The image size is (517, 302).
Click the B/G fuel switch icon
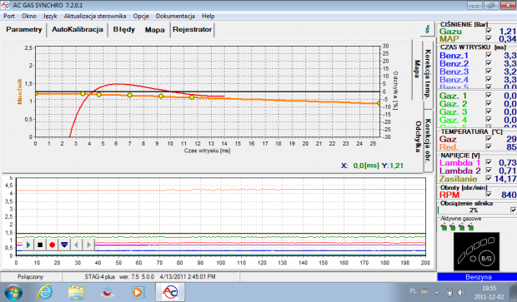(x=476, y=251)
